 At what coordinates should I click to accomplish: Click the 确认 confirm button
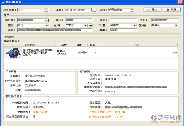[x=152, y=9]
